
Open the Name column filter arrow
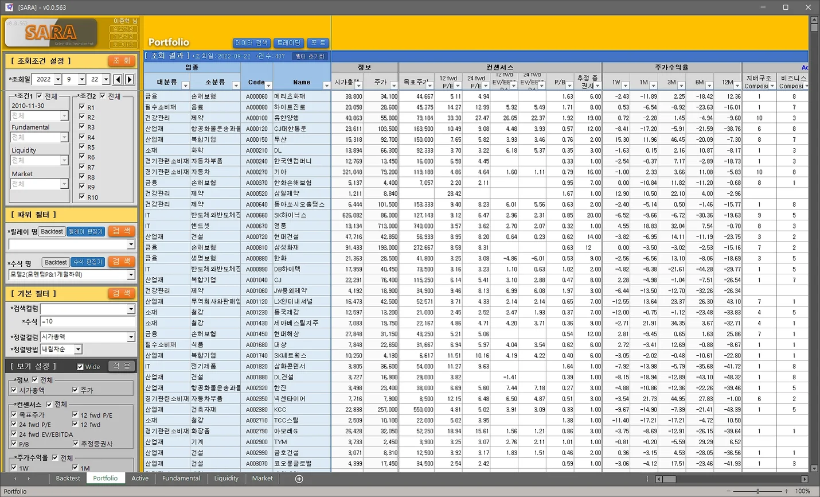326,86
